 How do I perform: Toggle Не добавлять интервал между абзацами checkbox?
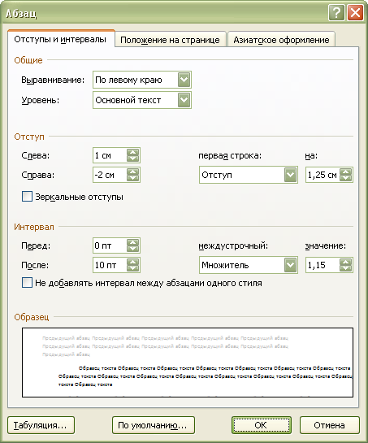coord(27,283)
